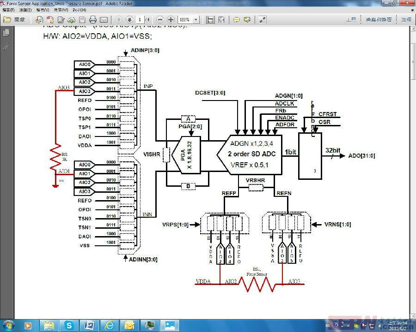Click the convert/create PDF online icon
Viewport: 416px width, 332px height.
tap(39, 19)
